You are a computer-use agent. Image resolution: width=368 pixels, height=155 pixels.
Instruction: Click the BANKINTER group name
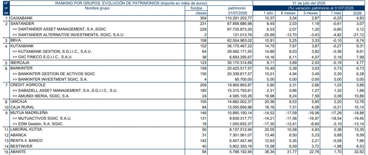click(21, 68)
